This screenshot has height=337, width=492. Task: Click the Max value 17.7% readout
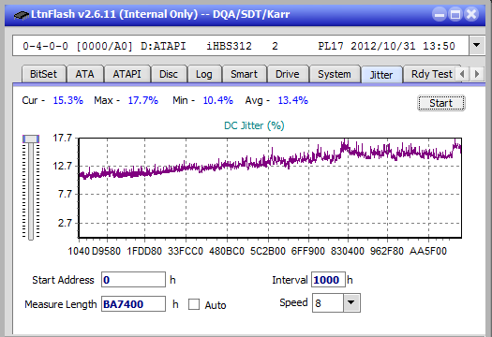pos(143,100)
